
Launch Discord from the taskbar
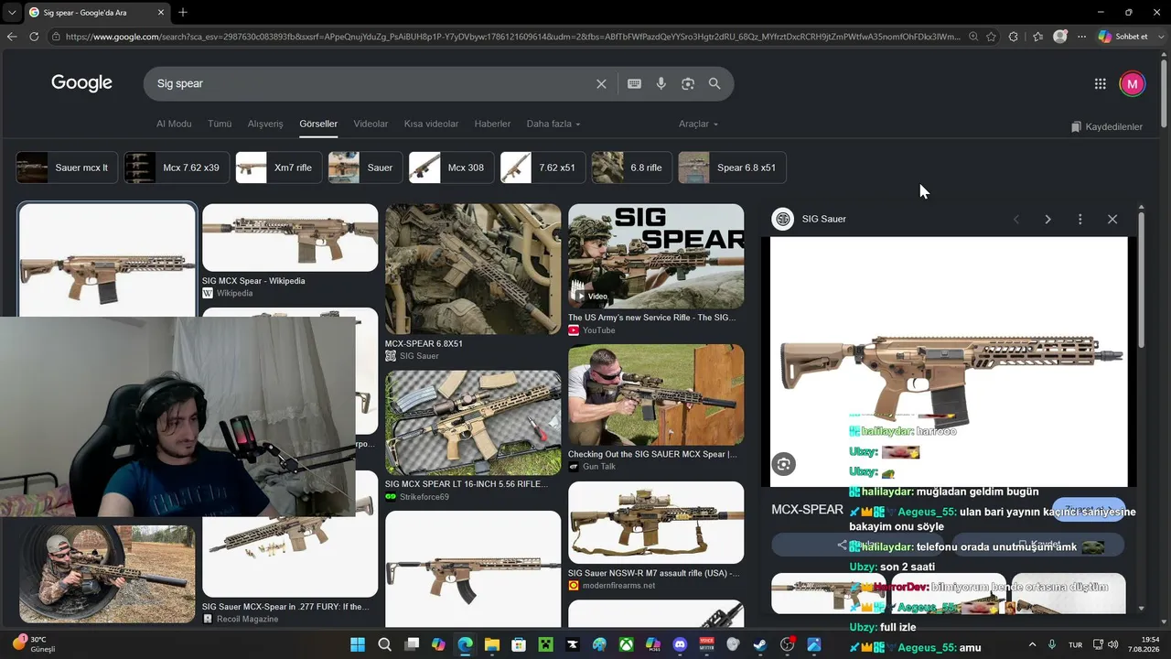pyautogui.click(x=680, y=644)
